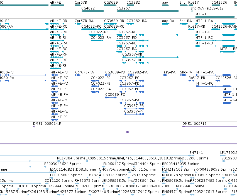Open the CG4022 gene label
Image resolution: width=237 pixels, height=196 pixels.
point(88,8)
